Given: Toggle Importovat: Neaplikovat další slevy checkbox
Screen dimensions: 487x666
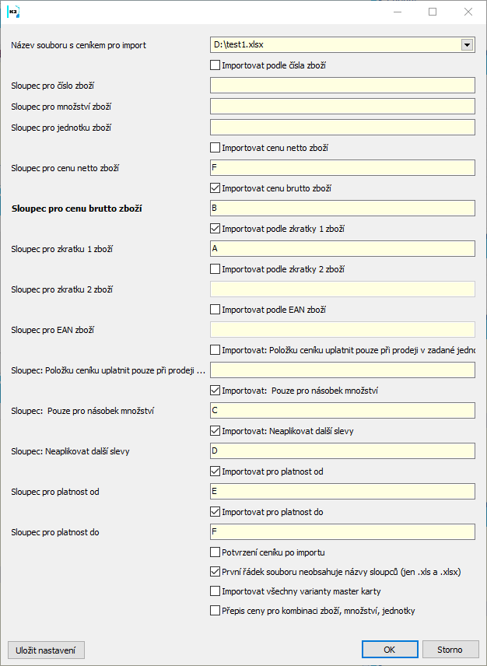Looking at the screenshot, I should pyautogui.click(x=215, y=430).
